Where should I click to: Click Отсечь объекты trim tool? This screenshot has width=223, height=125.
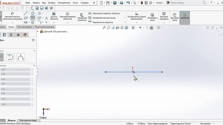point(54,16)
